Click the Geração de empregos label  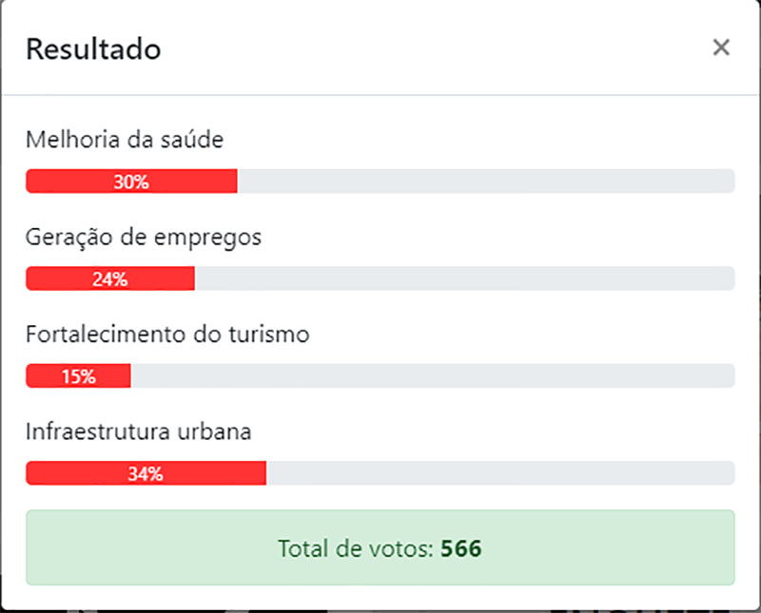144,238
